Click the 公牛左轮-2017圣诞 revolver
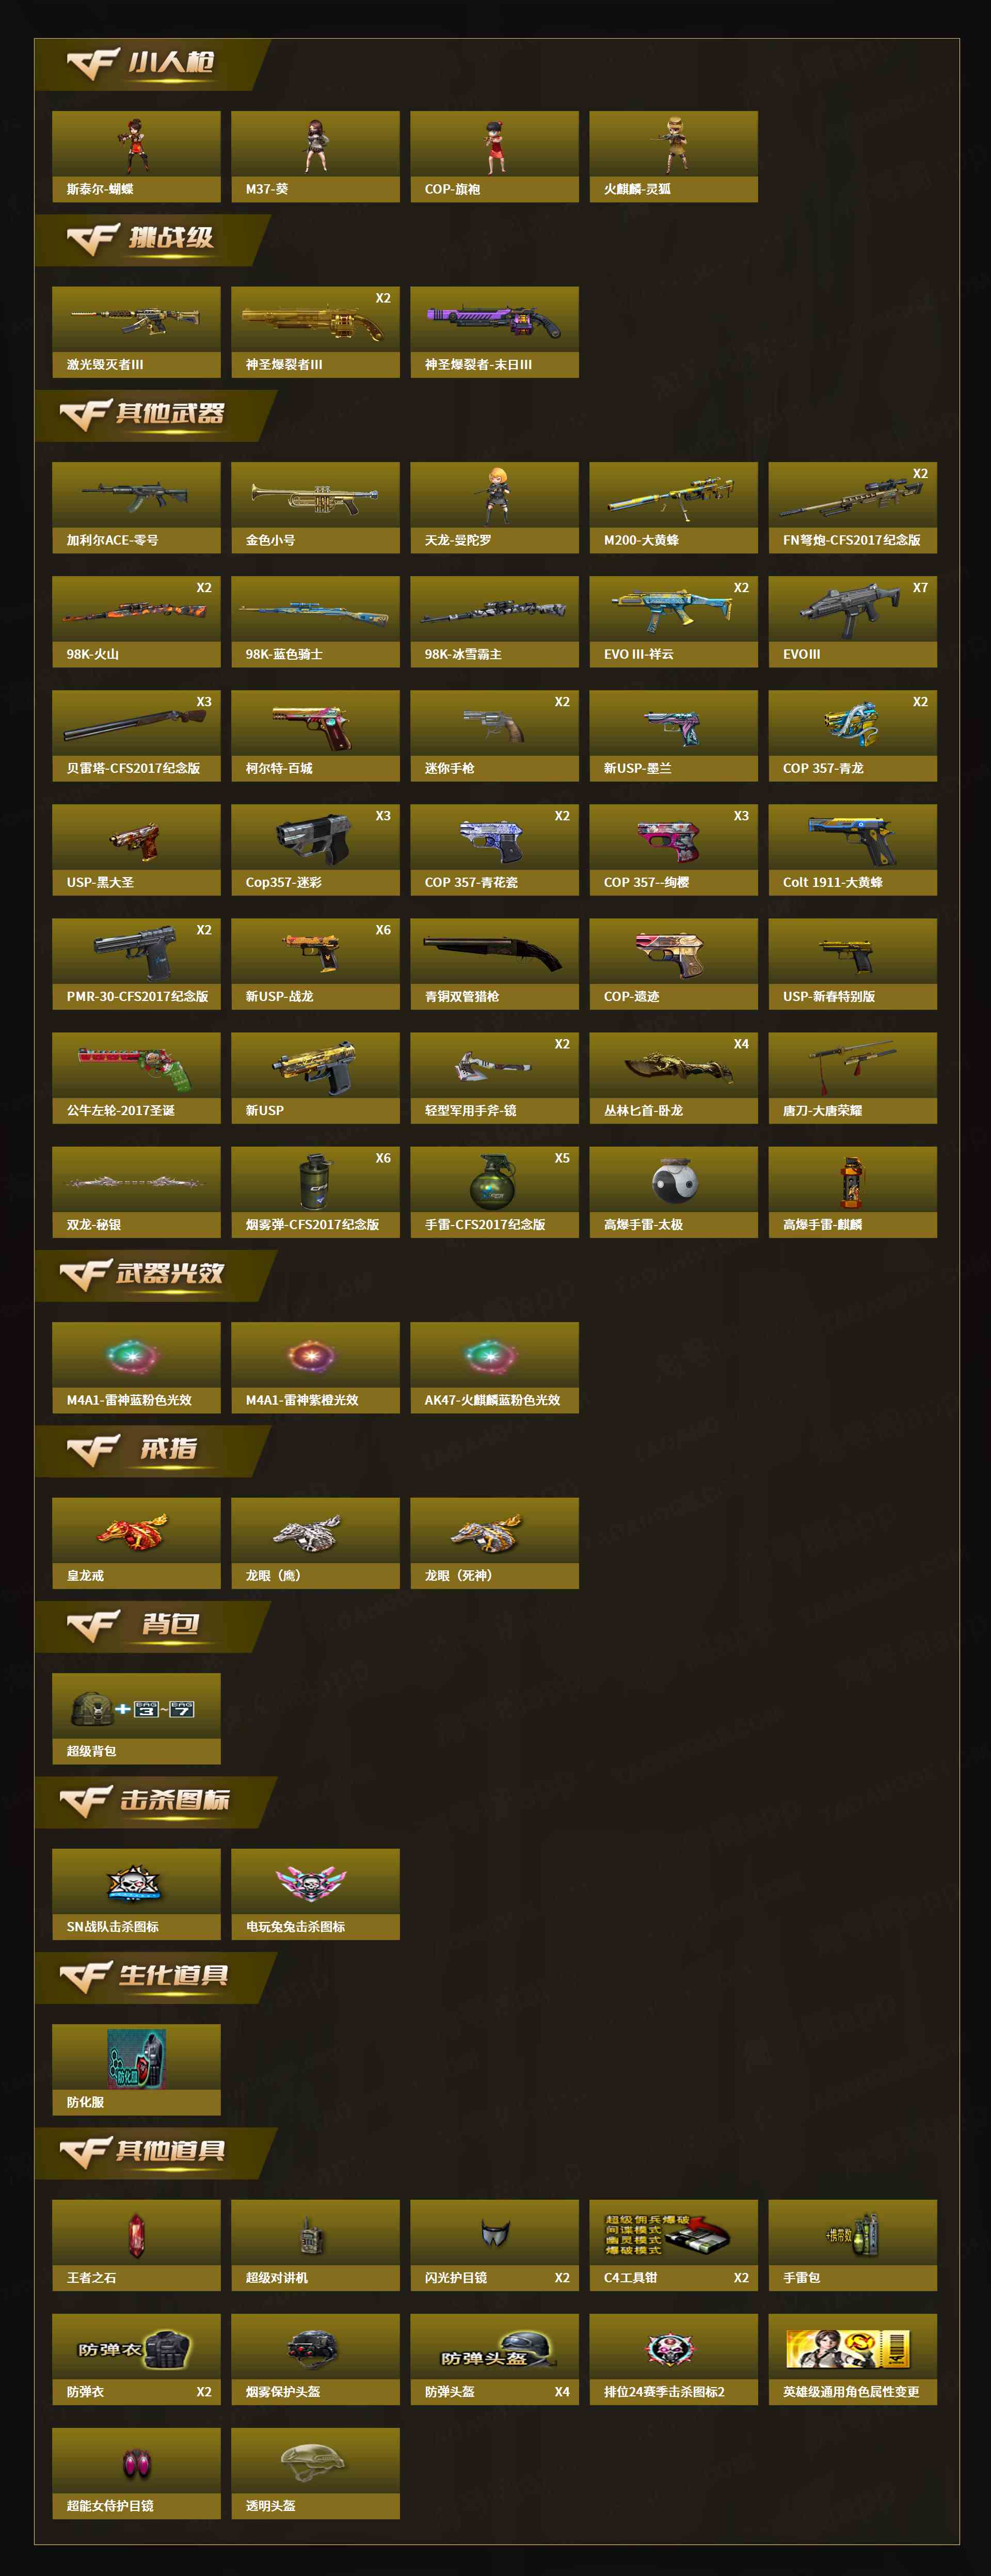Image resolution: width=991 pixels, height=2576 pixels. [x=136, y=1077]
